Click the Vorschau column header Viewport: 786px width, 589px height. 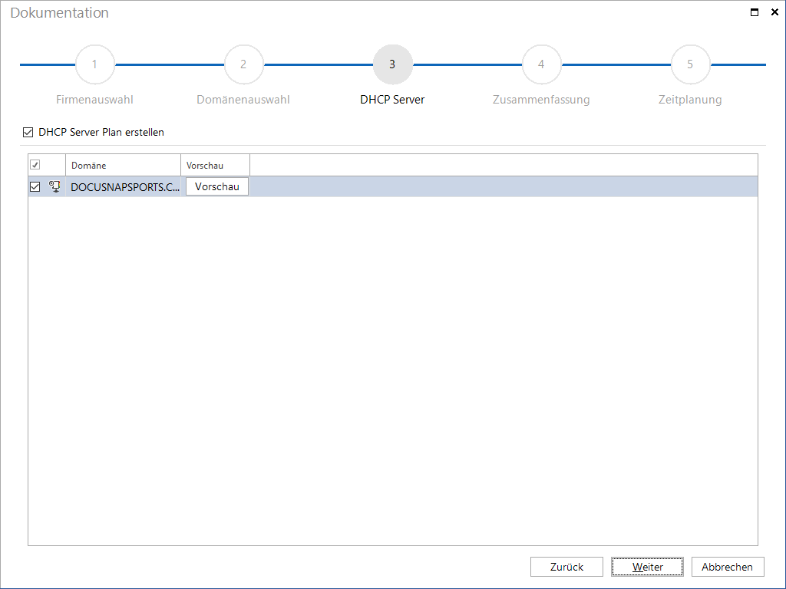click(215, 166)
